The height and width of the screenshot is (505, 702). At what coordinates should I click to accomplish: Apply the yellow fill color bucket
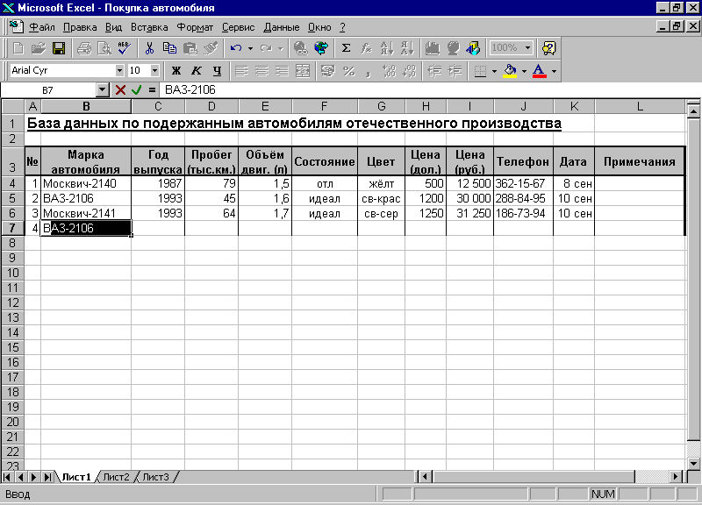(x=510, y=71)
